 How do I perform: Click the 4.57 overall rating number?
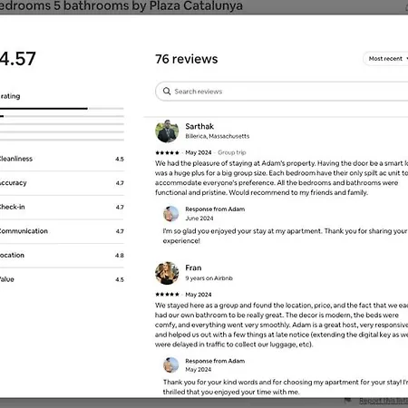point(17,59)
